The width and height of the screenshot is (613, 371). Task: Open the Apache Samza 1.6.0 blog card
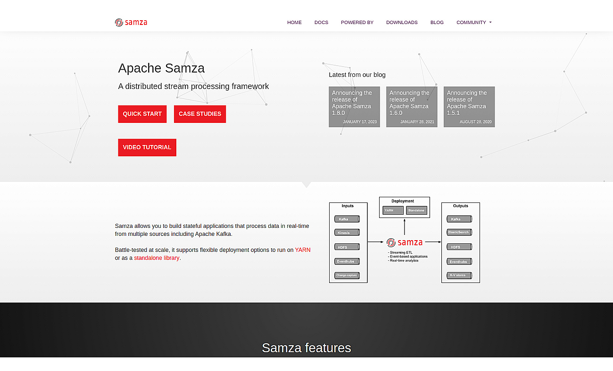pos(412,107)
